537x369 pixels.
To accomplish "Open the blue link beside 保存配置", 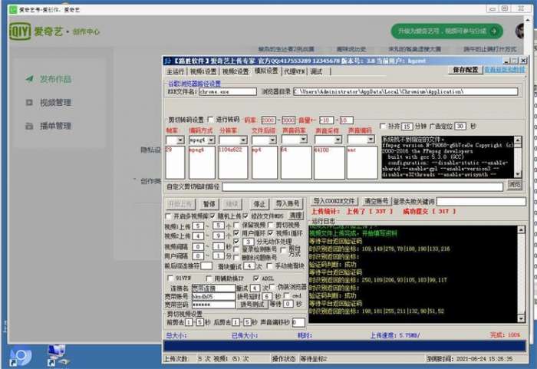I will [x=504, y=70].
